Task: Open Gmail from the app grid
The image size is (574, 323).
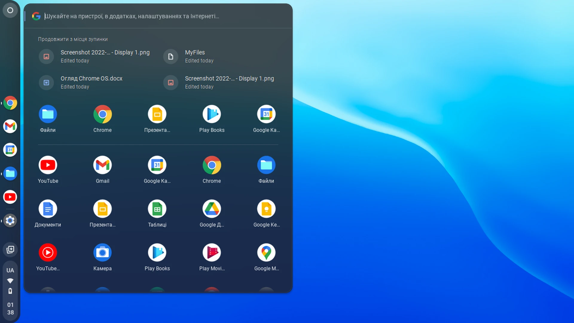Action: coord(103,165)
